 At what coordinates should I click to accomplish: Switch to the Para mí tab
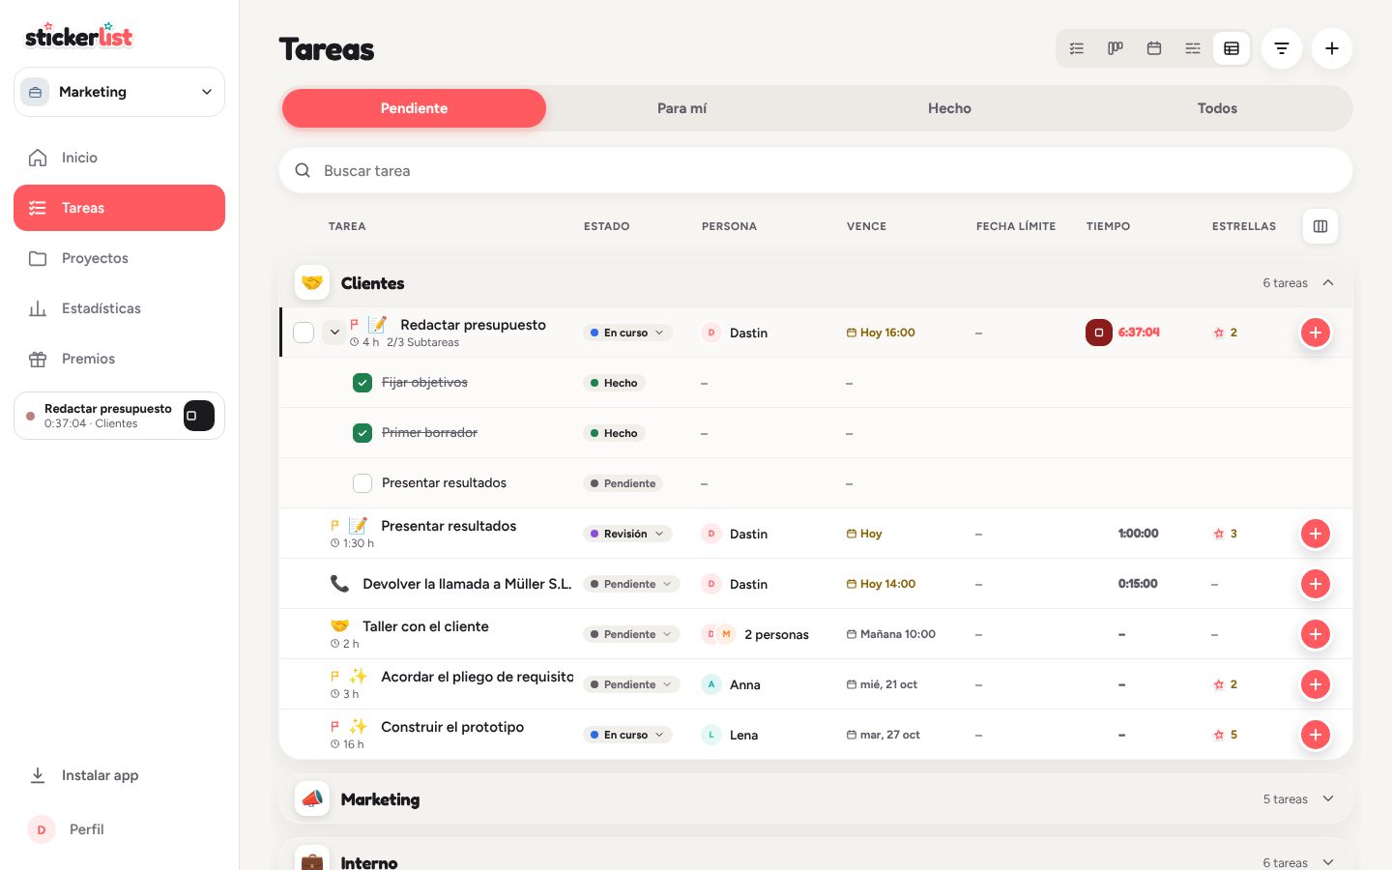(681, 108)
